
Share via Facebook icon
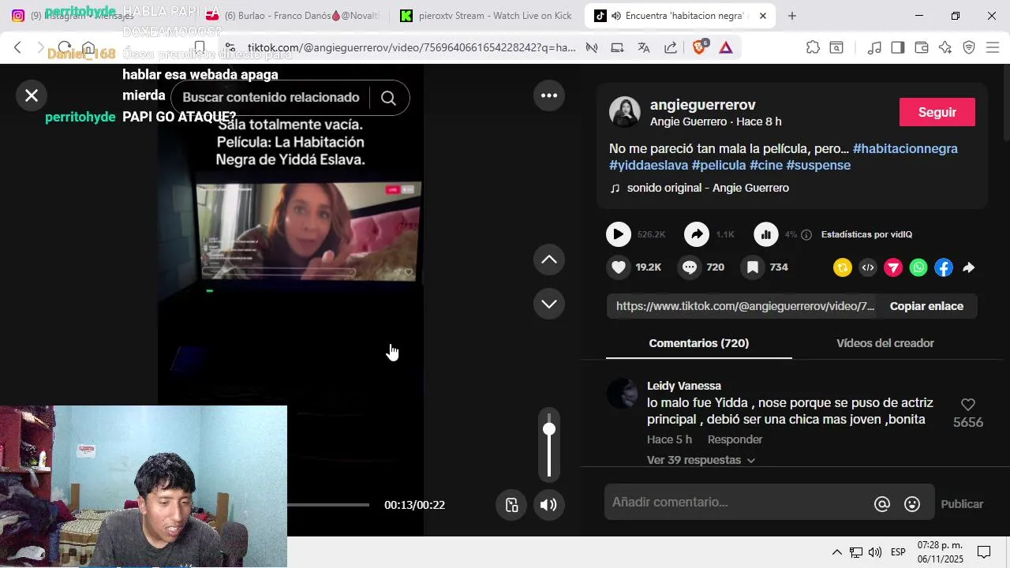coord(944,267)
